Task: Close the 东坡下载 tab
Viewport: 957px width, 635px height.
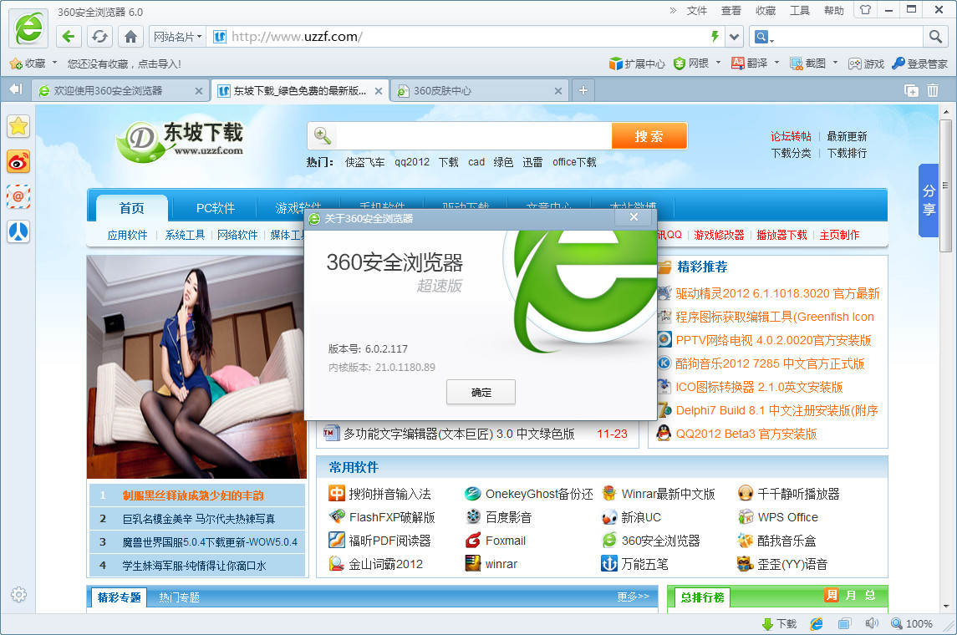Action: click(379, 91)
